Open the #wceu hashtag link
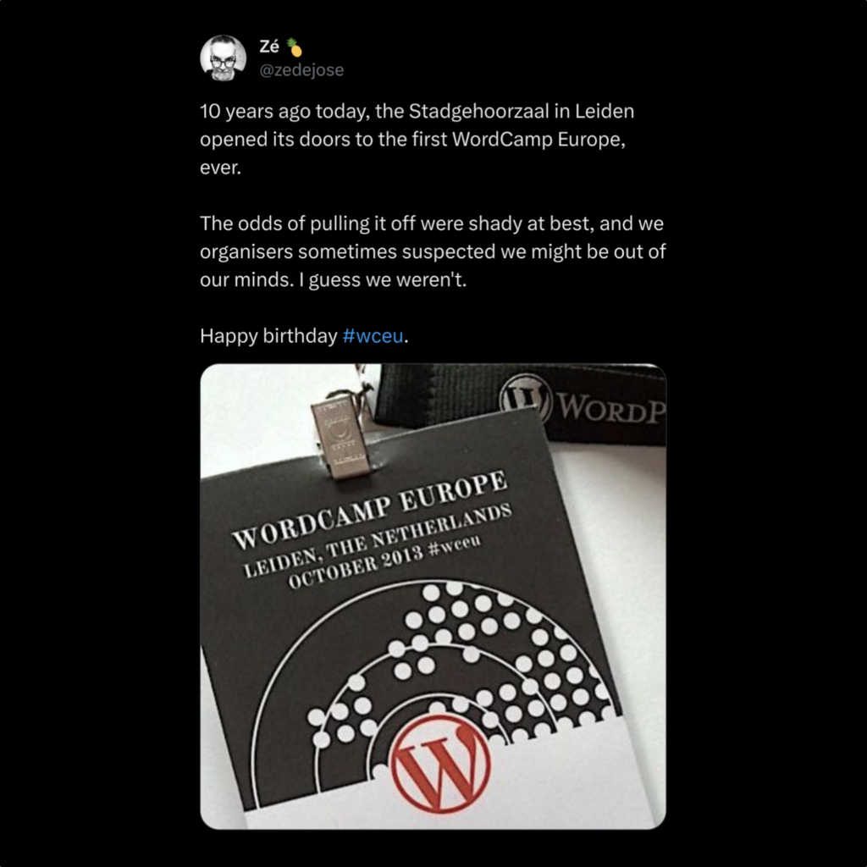 (373, 335)
